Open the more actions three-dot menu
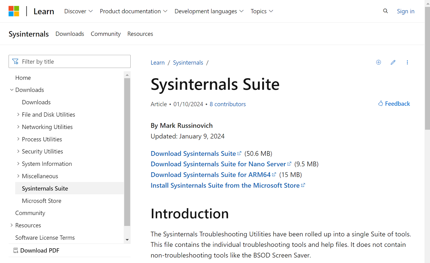The width and height of the screenshot is (430, 263). coord(407,62)
